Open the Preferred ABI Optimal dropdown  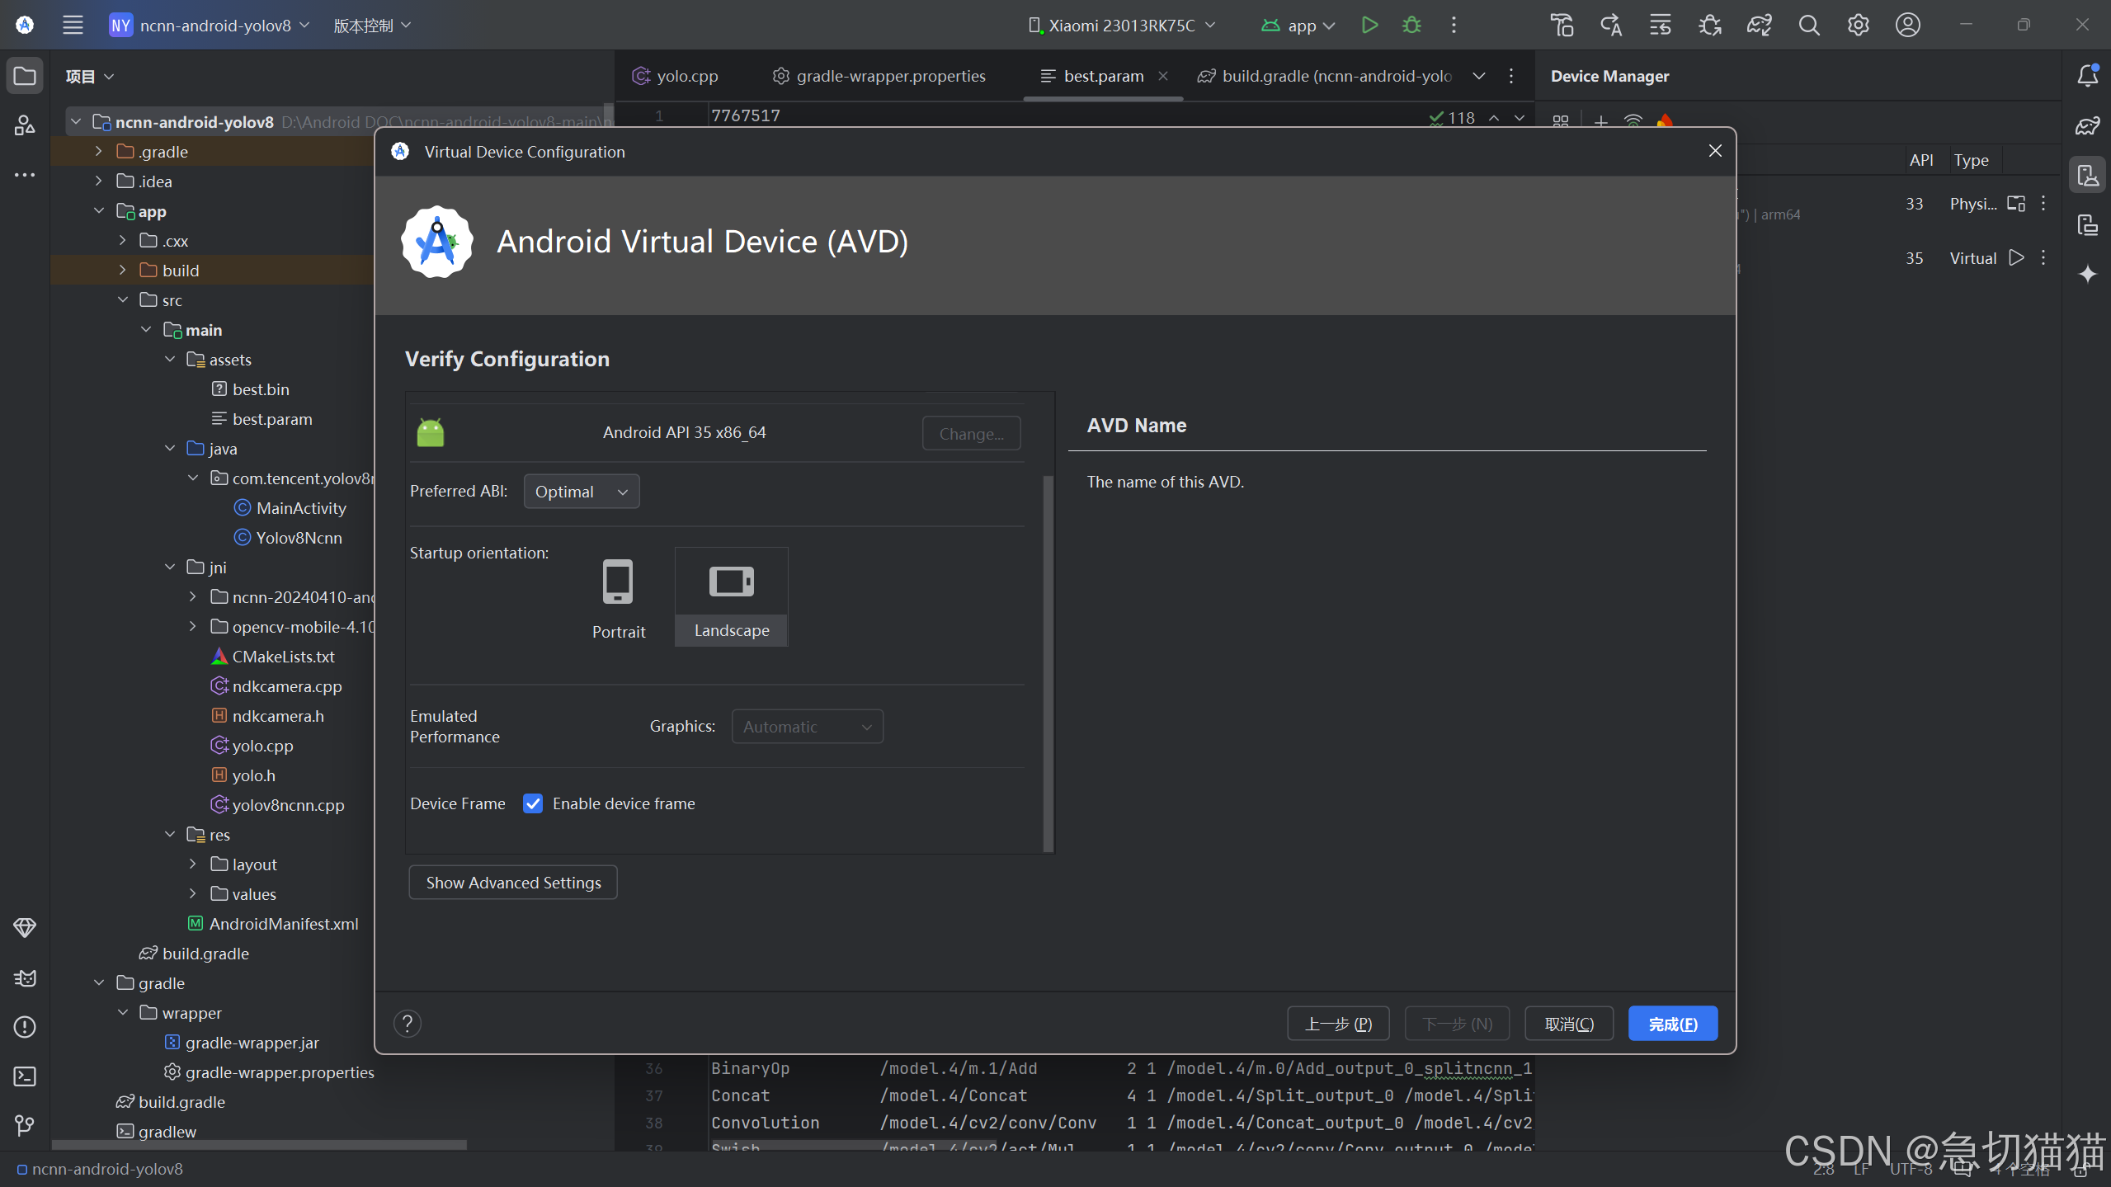pyautogui.click(x=581, y=492)
